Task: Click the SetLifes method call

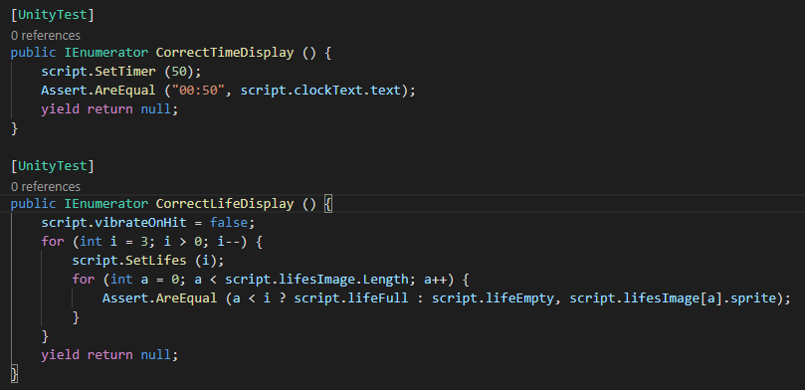Action: pos(156,261)
